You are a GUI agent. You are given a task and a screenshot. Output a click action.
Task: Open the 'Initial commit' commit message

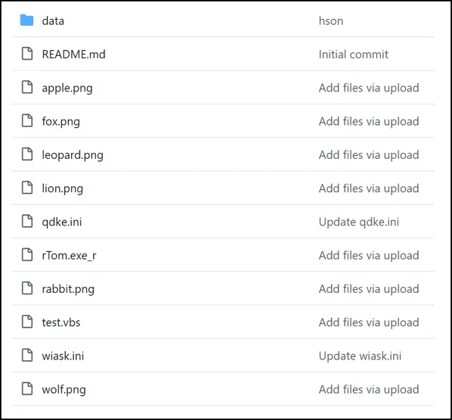(354, 54)
